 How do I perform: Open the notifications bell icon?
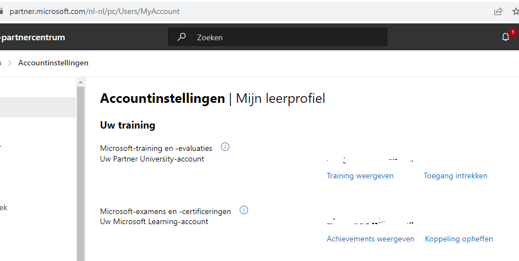coord(506,37)
